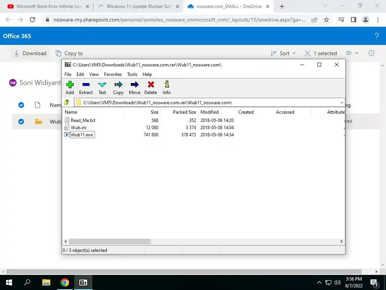Viewport: 386px width, 290px height.
Task: Bookmark this page with the star
Action: pyautogui.click(x=326, y=20)
